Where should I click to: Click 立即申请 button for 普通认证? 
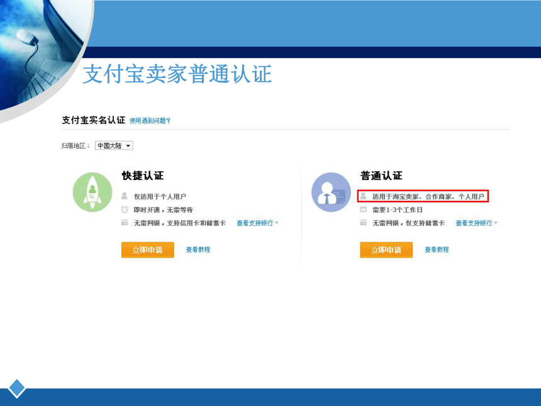coord(386,250)
